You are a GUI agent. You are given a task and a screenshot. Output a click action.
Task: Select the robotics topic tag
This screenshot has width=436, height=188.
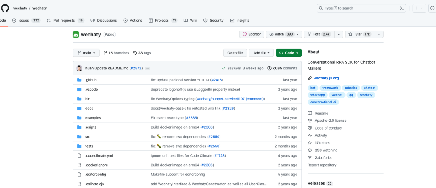(x=351, y=88)
